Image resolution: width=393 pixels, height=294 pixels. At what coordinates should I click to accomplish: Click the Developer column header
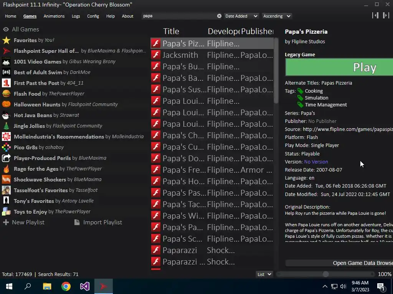coord(224,31)
